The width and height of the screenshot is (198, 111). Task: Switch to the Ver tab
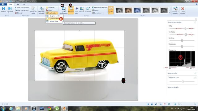point(24,4)
